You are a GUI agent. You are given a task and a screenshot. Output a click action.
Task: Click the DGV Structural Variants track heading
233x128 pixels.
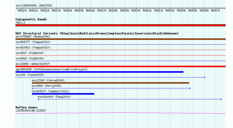pos(97,33)
